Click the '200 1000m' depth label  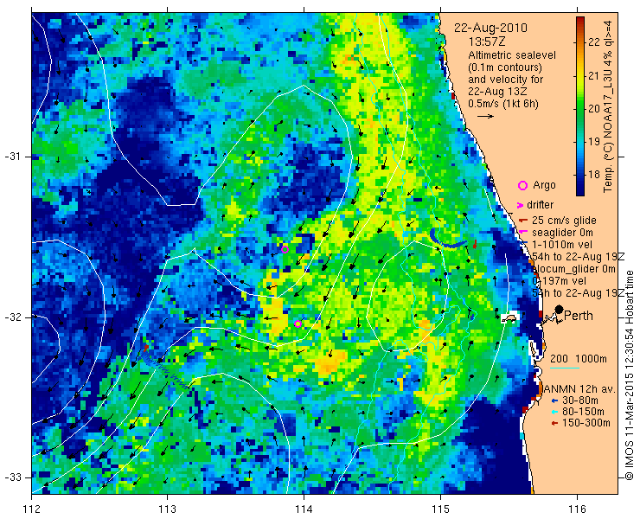coord(579,359)
